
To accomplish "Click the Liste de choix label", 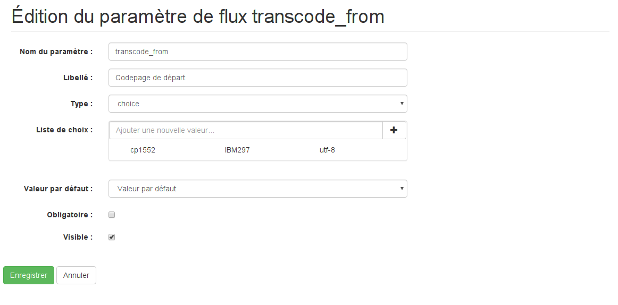I will pyautogui.click(x=64, y=130).
